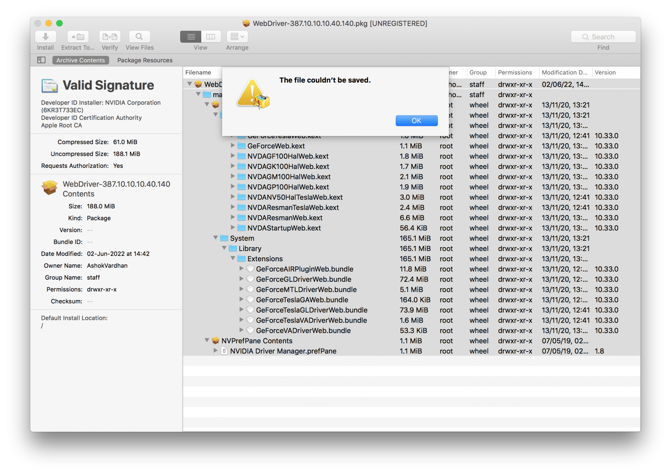The image size is (671, 475).
Task: Click the package icon in the title bar
Action: coord(246,23)
